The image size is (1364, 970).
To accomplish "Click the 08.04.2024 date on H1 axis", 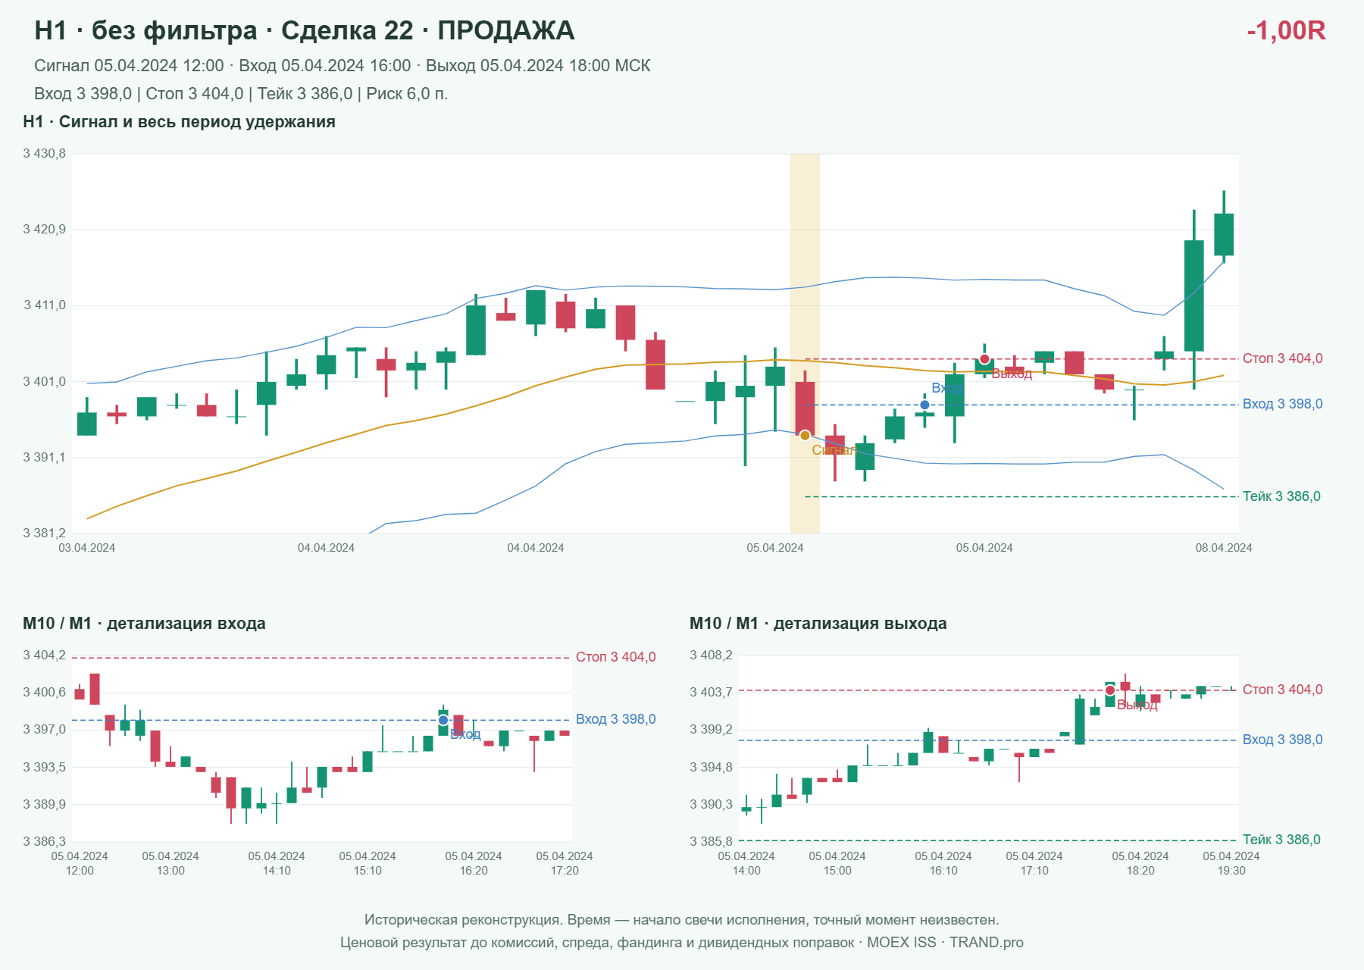I will (x=1224, y=548).
